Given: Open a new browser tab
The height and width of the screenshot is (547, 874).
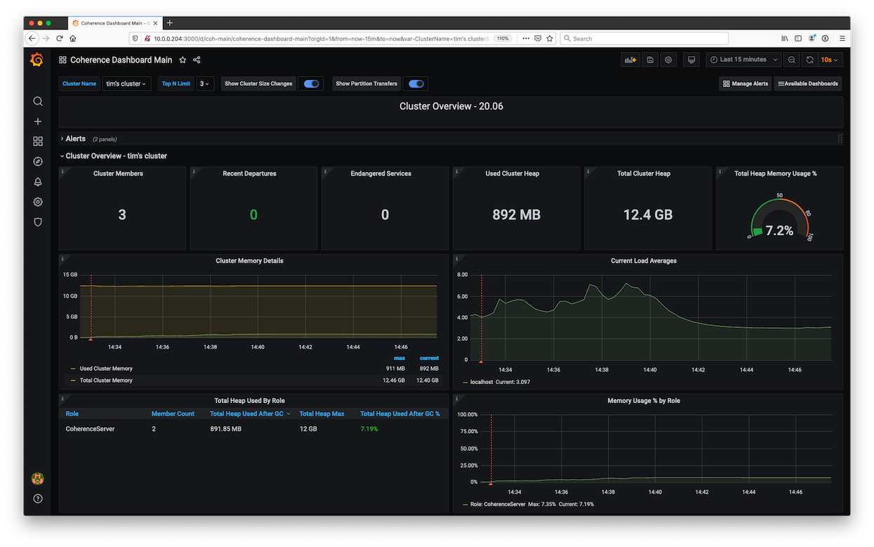Looking at the screenshot, I should coord(169,23).
